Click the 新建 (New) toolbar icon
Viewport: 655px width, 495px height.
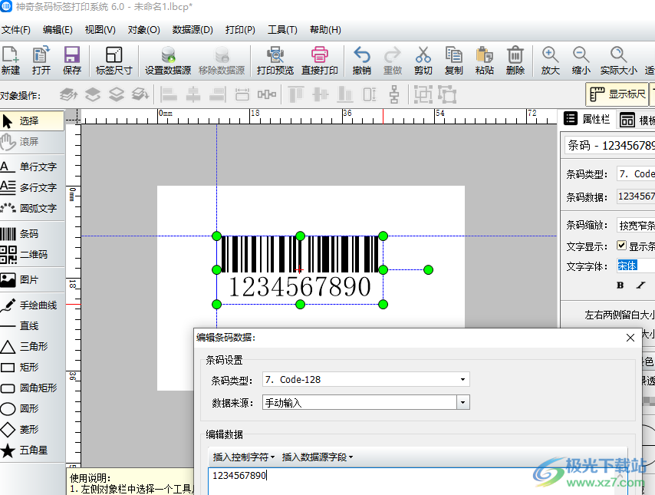[11, 60]
